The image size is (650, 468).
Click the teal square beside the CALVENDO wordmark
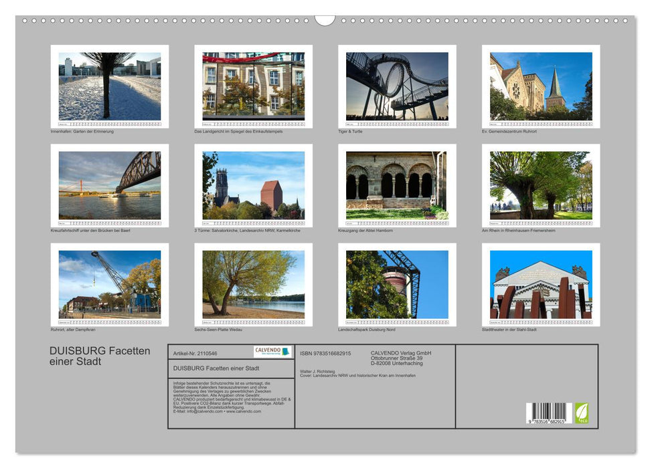tap(287, 352)
